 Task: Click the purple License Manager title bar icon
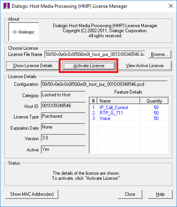point(7,6)
